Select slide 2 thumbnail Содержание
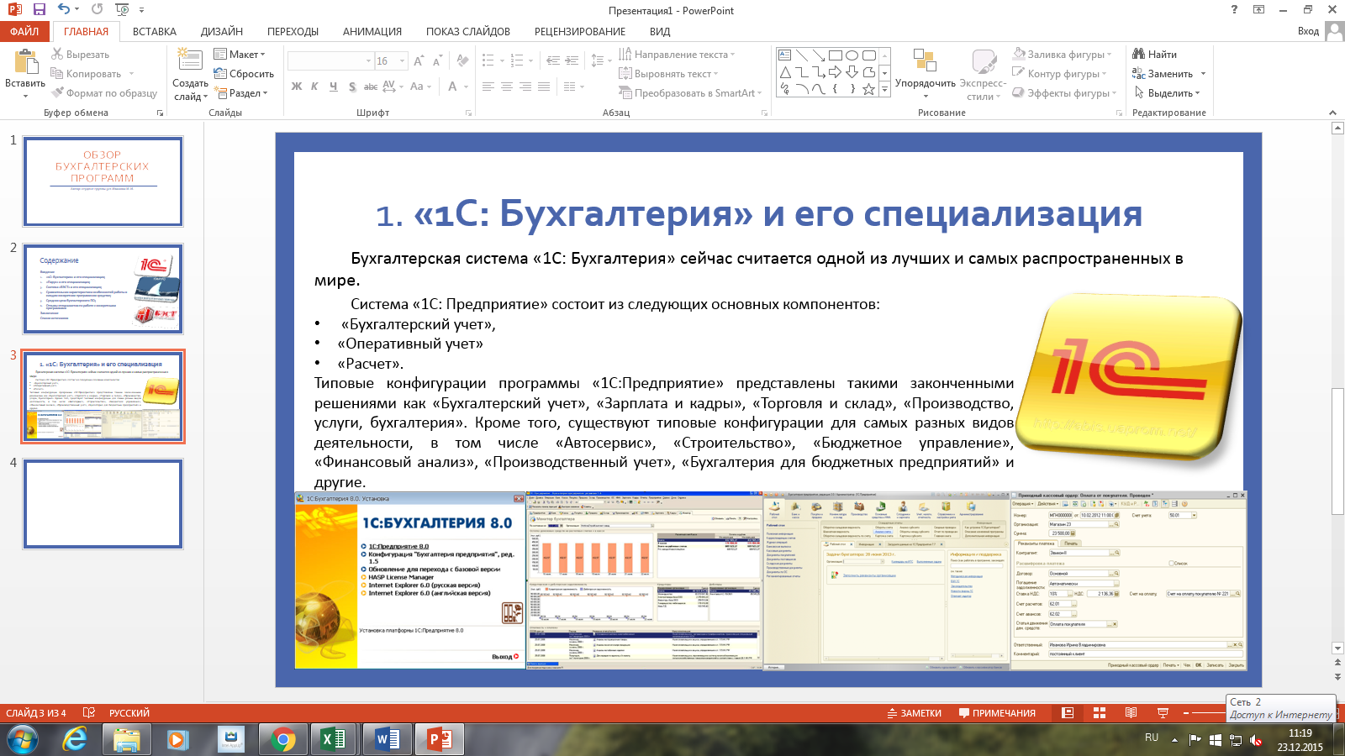The image size is (1345, 756). (103, 289)
